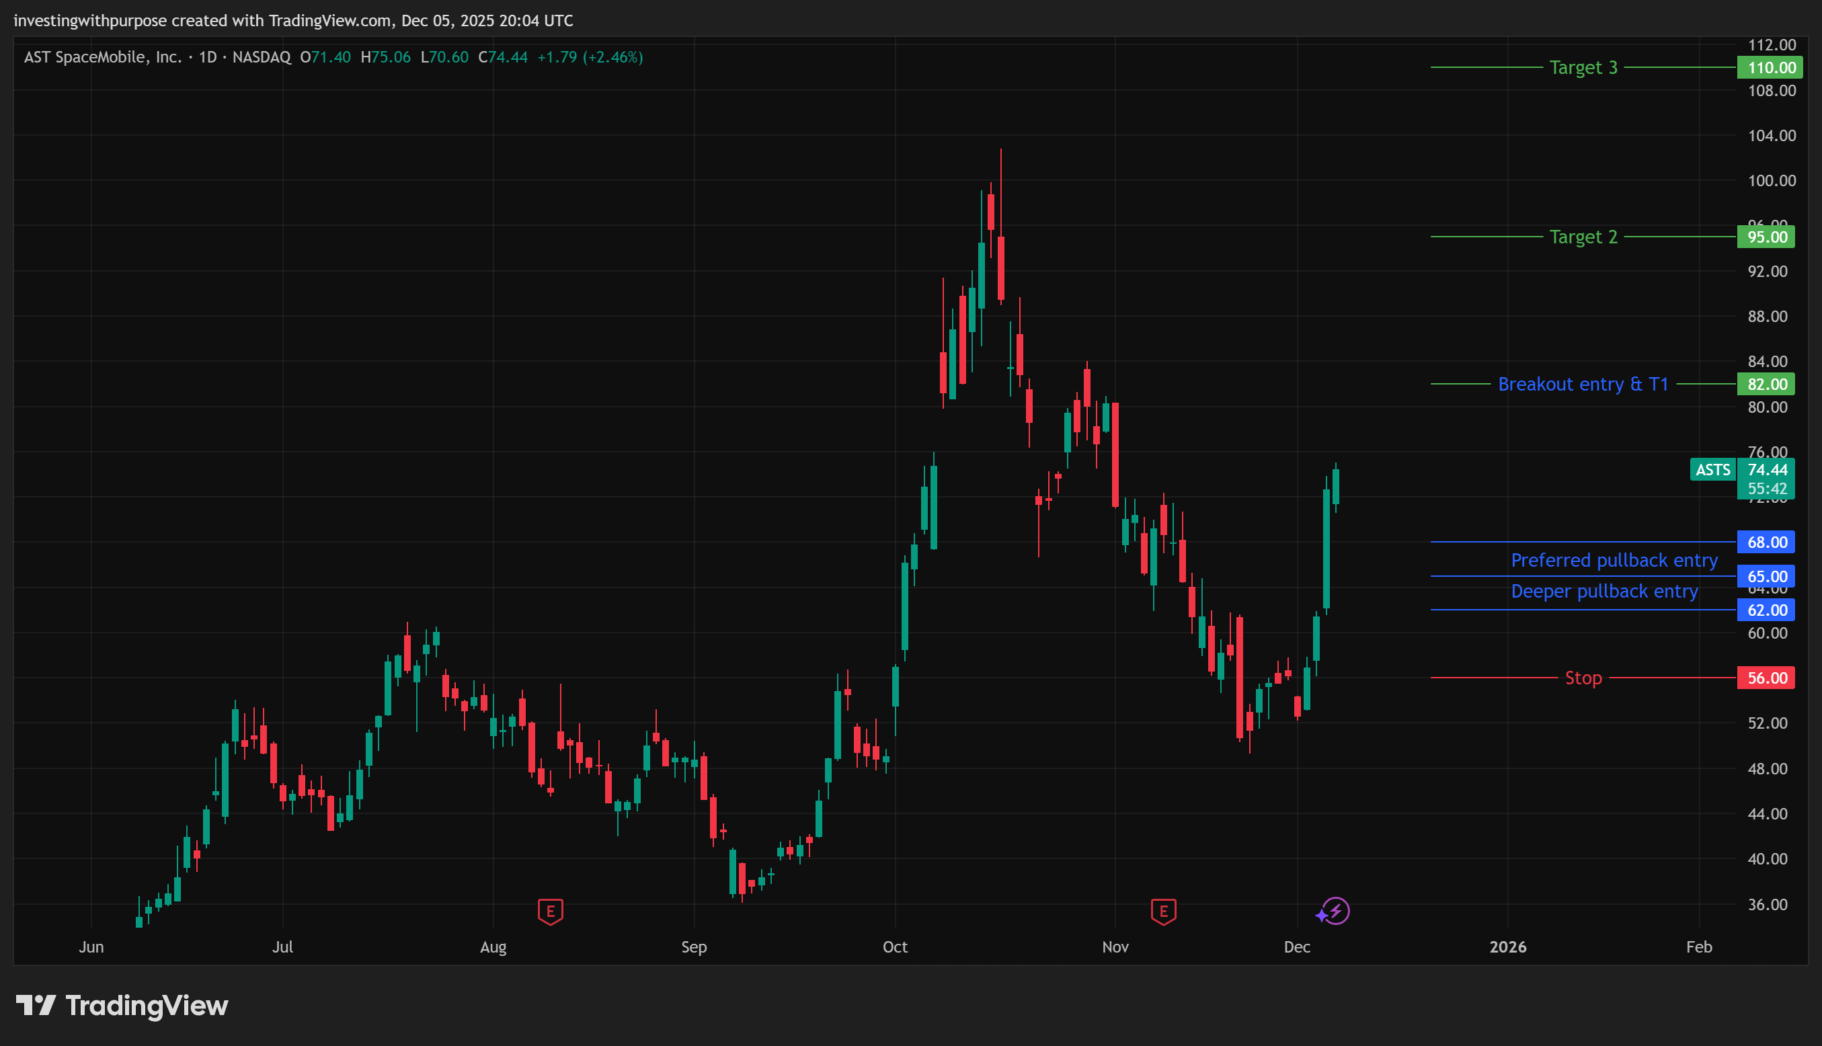Click the 68.00 blue price label

[x=1766, y=542]
